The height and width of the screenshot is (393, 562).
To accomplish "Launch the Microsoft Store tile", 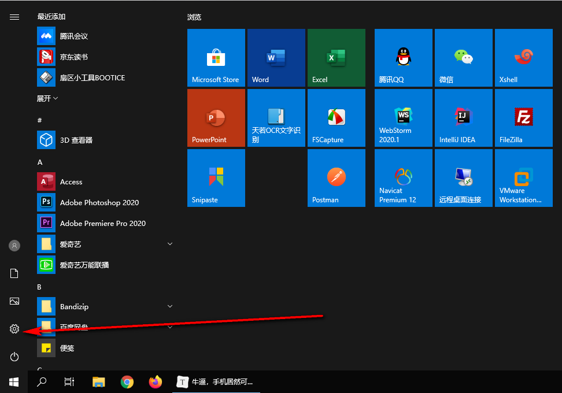I will coord(216,58).
